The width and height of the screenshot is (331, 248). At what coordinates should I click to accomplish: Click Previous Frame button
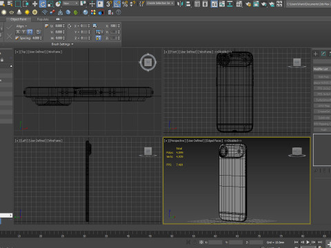[302, 242]
